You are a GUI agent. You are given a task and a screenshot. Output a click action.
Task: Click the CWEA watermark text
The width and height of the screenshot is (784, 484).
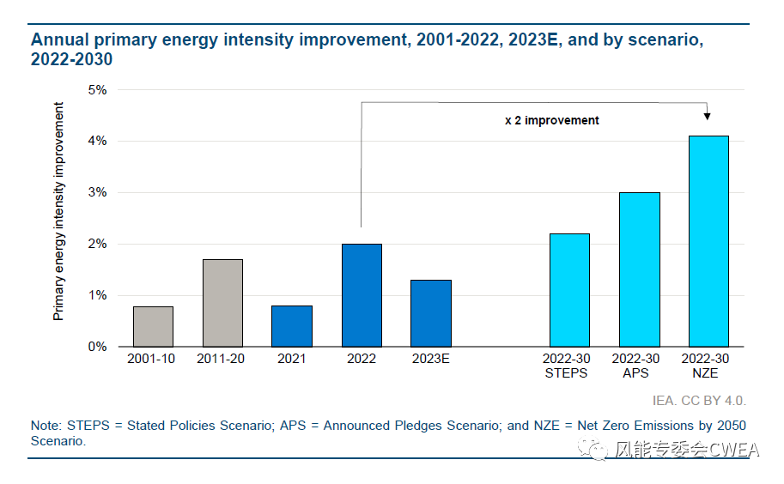[x=687, y=451]
